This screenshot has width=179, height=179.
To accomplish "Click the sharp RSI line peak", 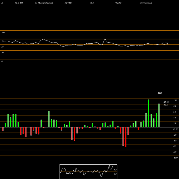I will 105,39.
